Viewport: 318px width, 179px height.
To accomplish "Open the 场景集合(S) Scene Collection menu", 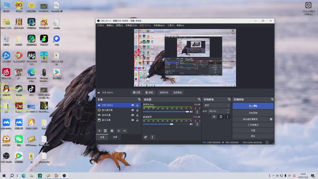I will (159, 25).
